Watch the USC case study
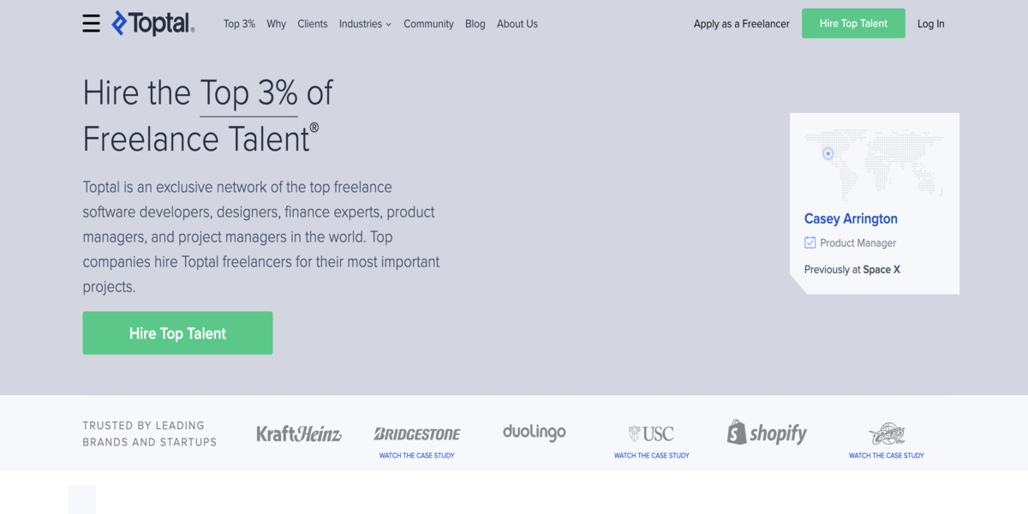This screenshot has width=1028, height=514. click(x=652, y=456)
